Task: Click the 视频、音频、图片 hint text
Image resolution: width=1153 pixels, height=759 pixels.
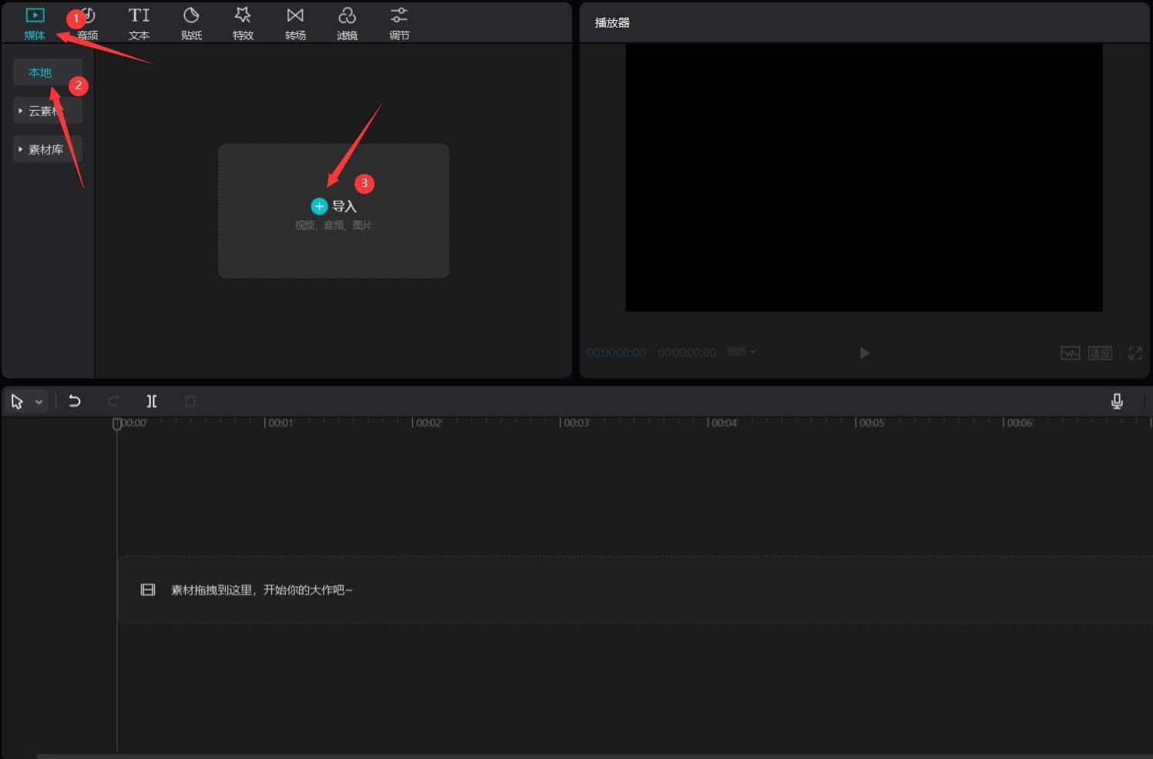Action: click(334, 226)
